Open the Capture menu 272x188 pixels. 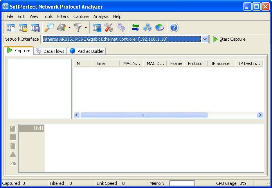[81, 16]
